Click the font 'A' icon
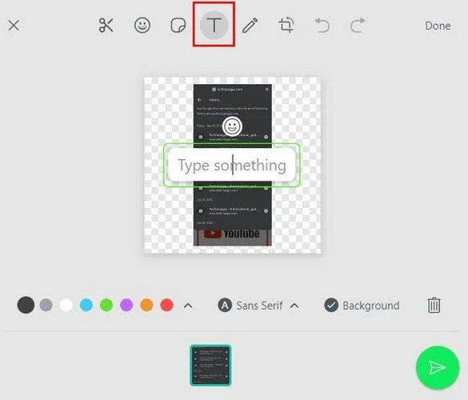 click(225, 305)
